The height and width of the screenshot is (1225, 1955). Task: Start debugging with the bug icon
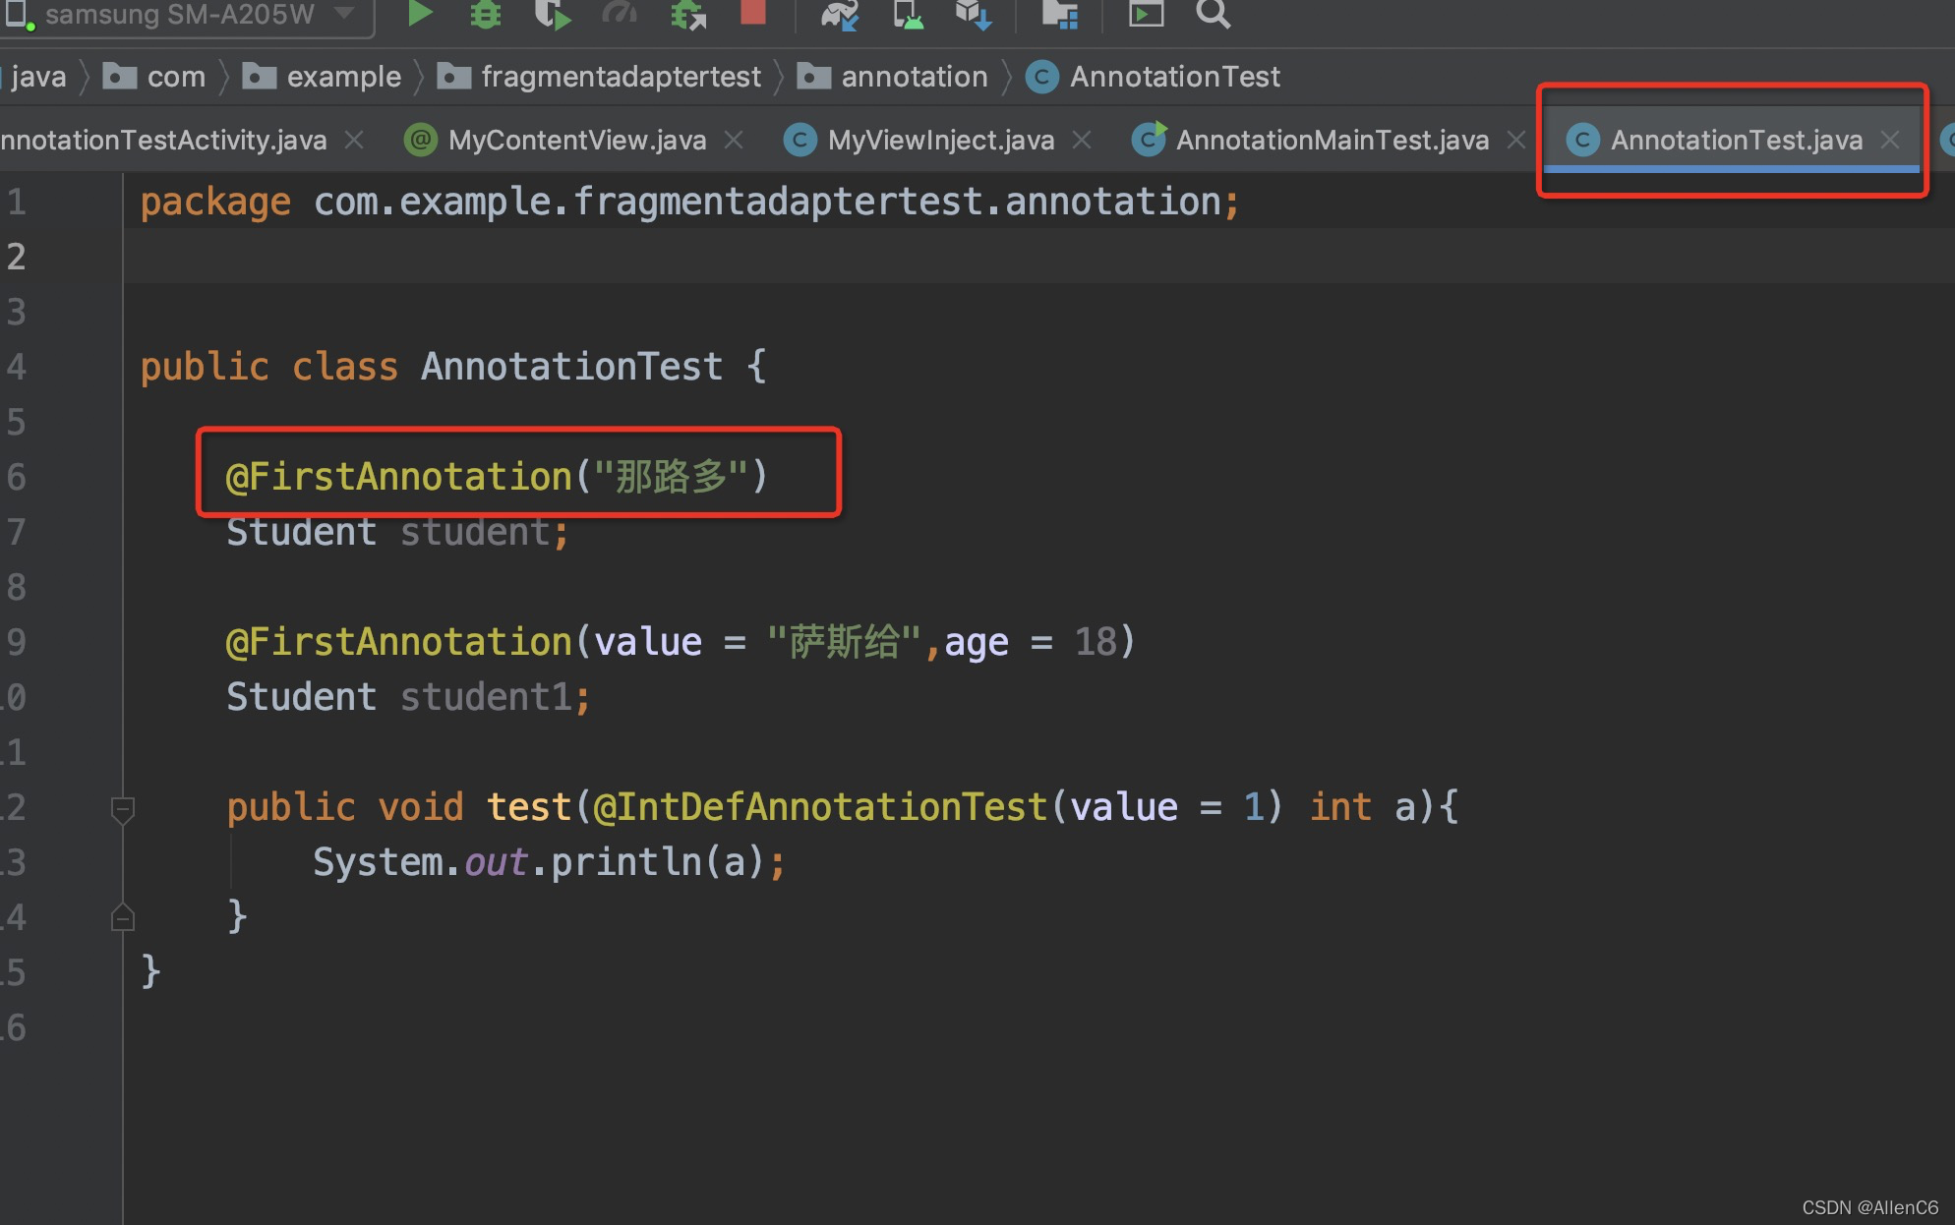[x=486, y=14]
